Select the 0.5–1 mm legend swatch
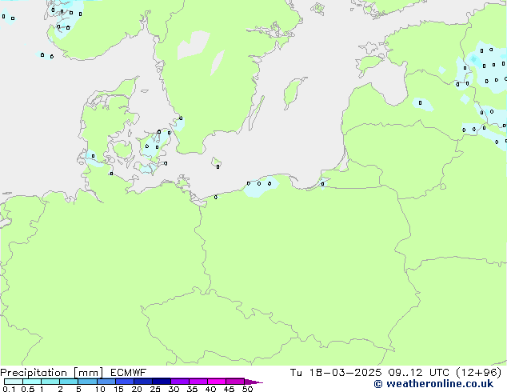507x392 pixels. pos(32,382)
